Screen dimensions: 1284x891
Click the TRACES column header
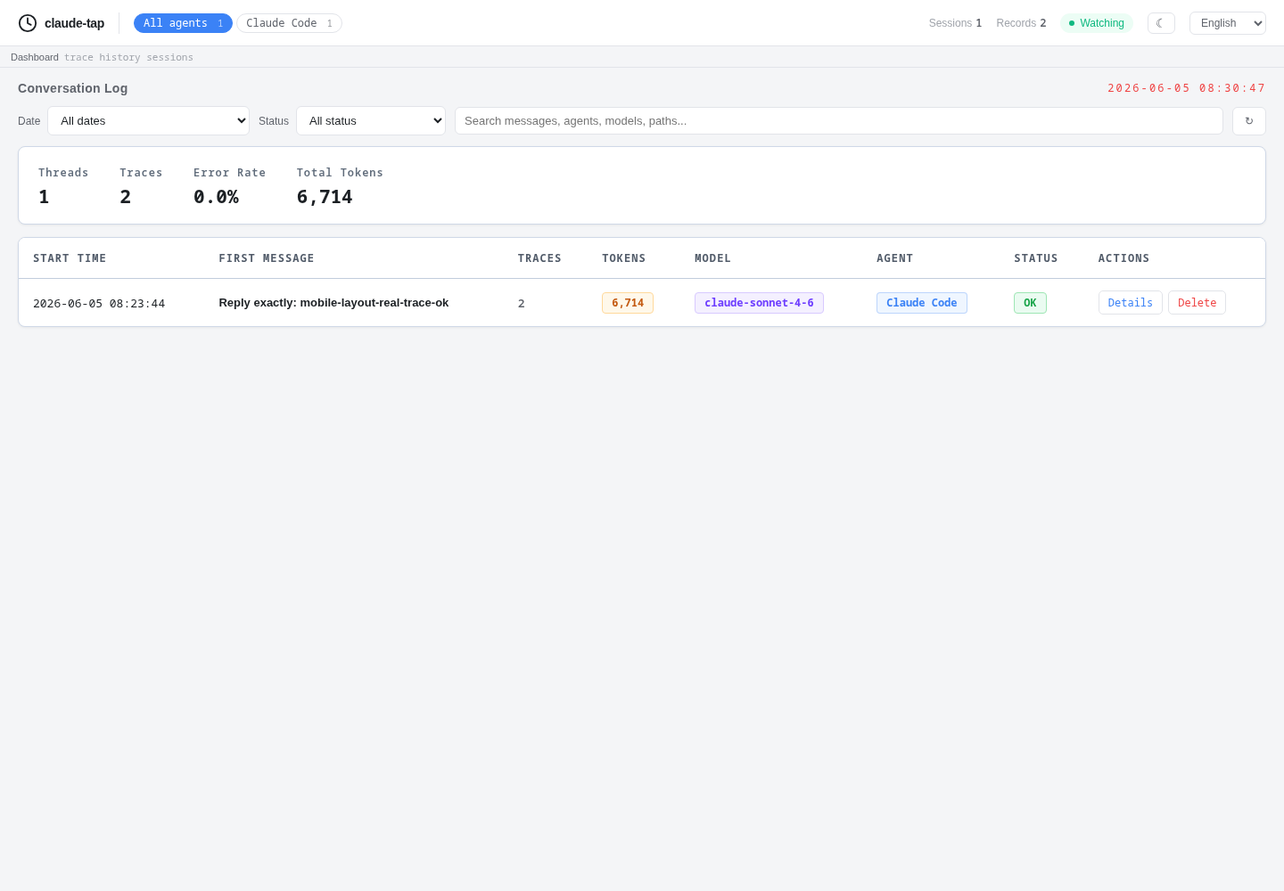click(x=539, y=258)
